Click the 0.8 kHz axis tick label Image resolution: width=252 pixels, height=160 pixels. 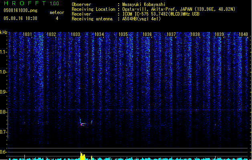click(x=3, y=112)
